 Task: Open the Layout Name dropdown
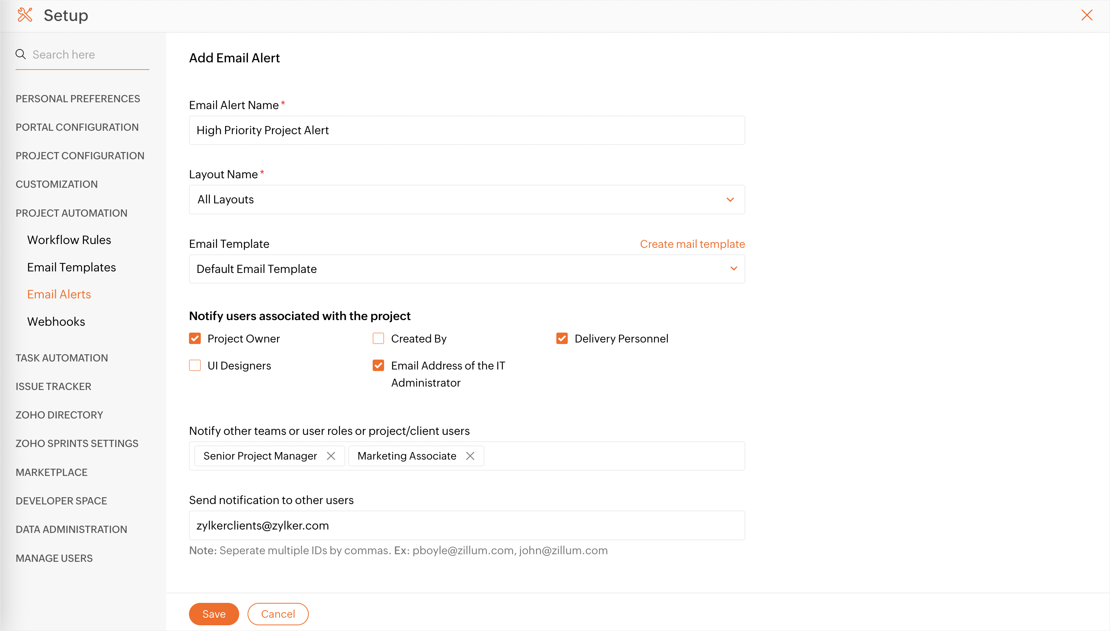(x=467, y=200)
